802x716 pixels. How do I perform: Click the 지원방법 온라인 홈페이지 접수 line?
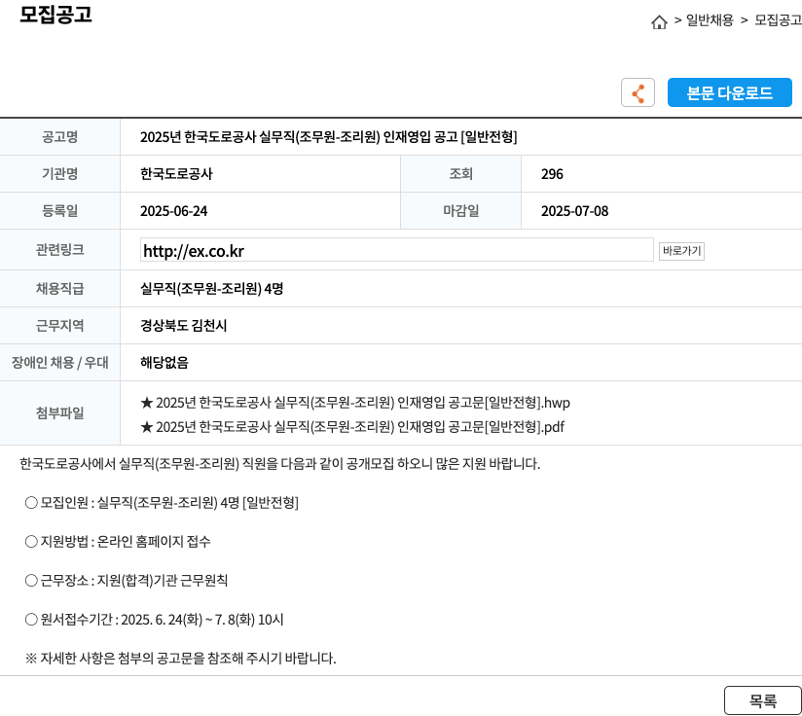(118, 542)
